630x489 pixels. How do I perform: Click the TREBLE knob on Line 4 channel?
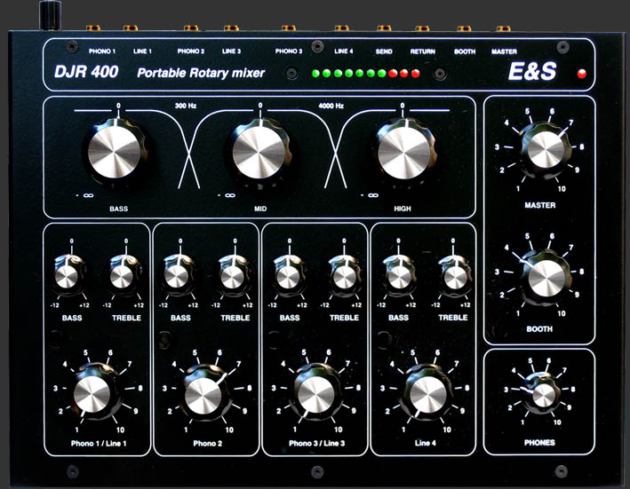(454, 274)
